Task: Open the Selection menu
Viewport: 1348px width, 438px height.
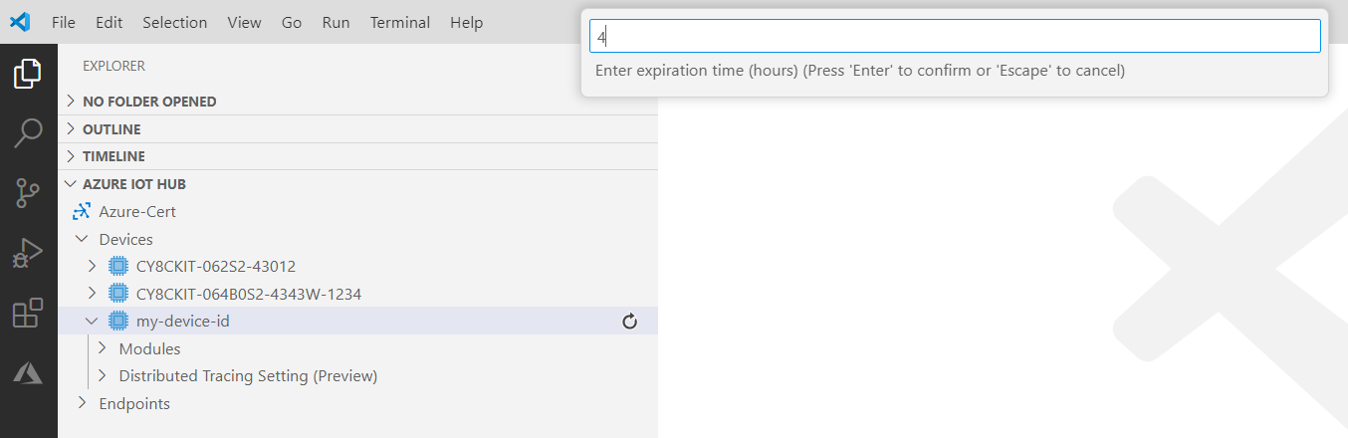Action: [174, 22]
